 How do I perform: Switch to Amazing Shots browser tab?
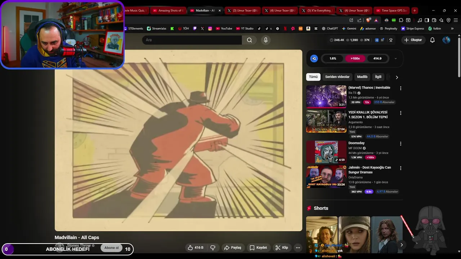[x=168, y=10]
